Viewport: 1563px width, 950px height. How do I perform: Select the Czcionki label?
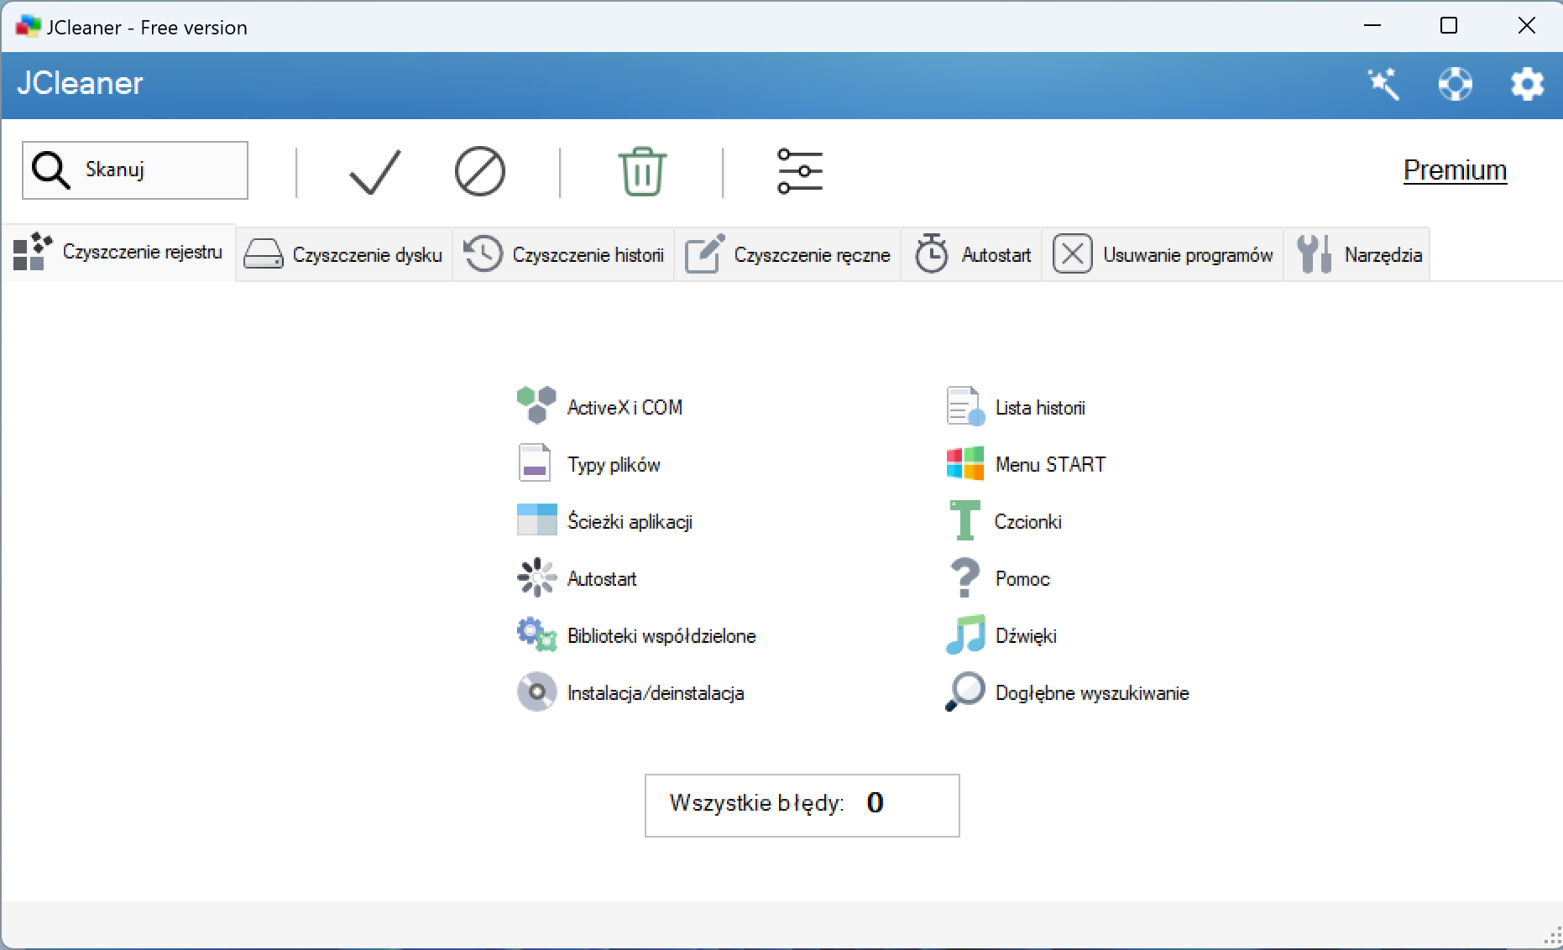[x=1027, y=521]
